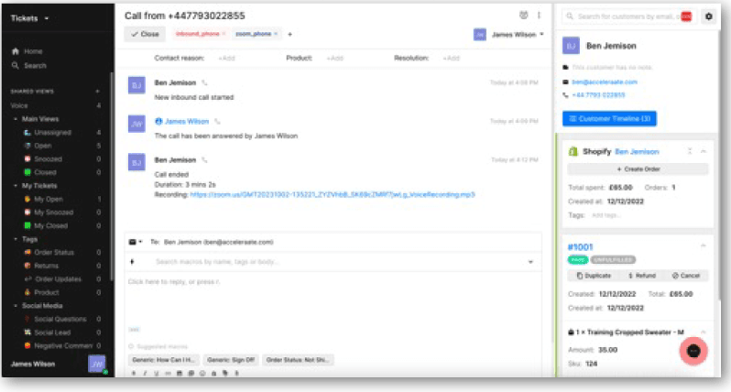This screenshot has height=392, width=731.
Task: Open the assignee James Wilson dropdown
Action: coord(509,35)
